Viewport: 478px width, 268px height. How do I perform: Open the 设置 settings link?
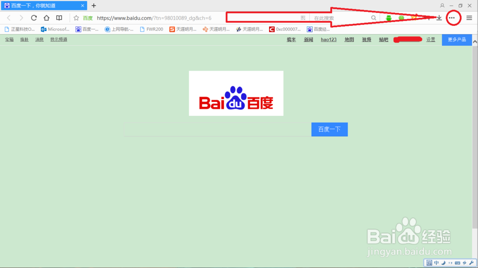click(431, 40)
